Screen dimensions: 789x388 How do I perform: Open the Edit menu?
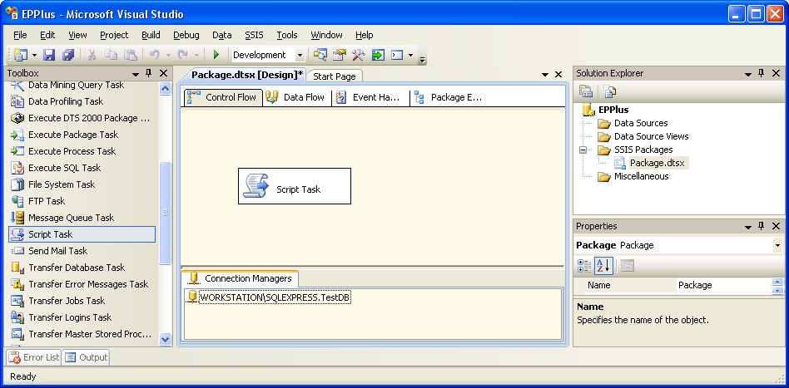pyautogui.click(x=47, y=35)
